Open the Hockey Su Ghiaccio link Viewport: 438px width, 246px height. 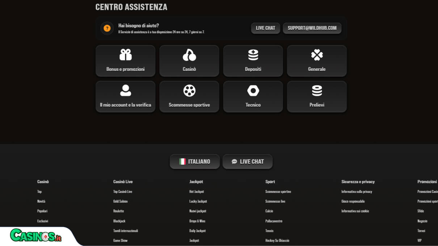click(x=277, y=240)
